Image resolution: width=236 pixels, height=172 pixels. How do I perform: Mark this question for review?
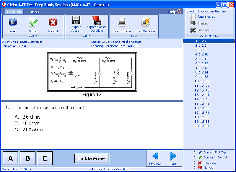tap(92, 158)
